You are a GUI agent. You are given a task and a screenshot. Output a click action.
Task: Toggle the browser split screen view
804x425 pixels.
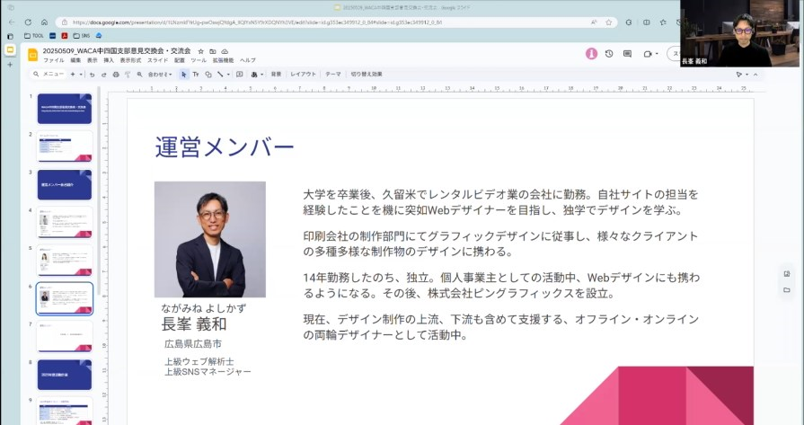point(646,22)
